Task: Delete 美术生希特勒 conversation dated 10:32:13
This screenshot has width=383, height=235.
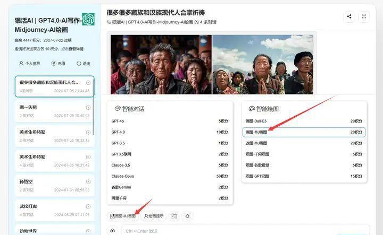Action: [88, 132]
